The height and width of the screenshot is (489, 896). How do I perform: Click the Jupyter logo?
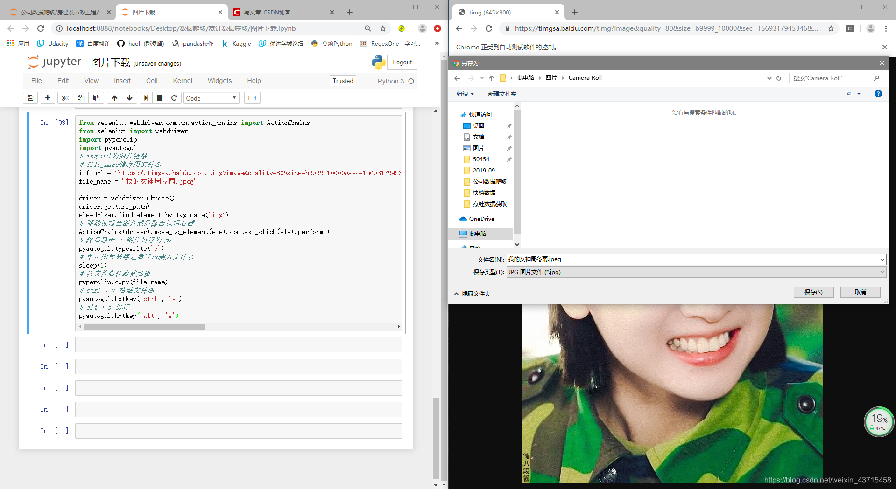[55, 62]
